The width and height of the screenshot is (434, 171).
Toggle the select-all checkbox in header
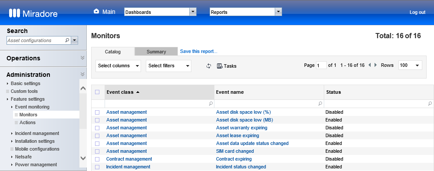pyautogui.click(x=97, y=92)
